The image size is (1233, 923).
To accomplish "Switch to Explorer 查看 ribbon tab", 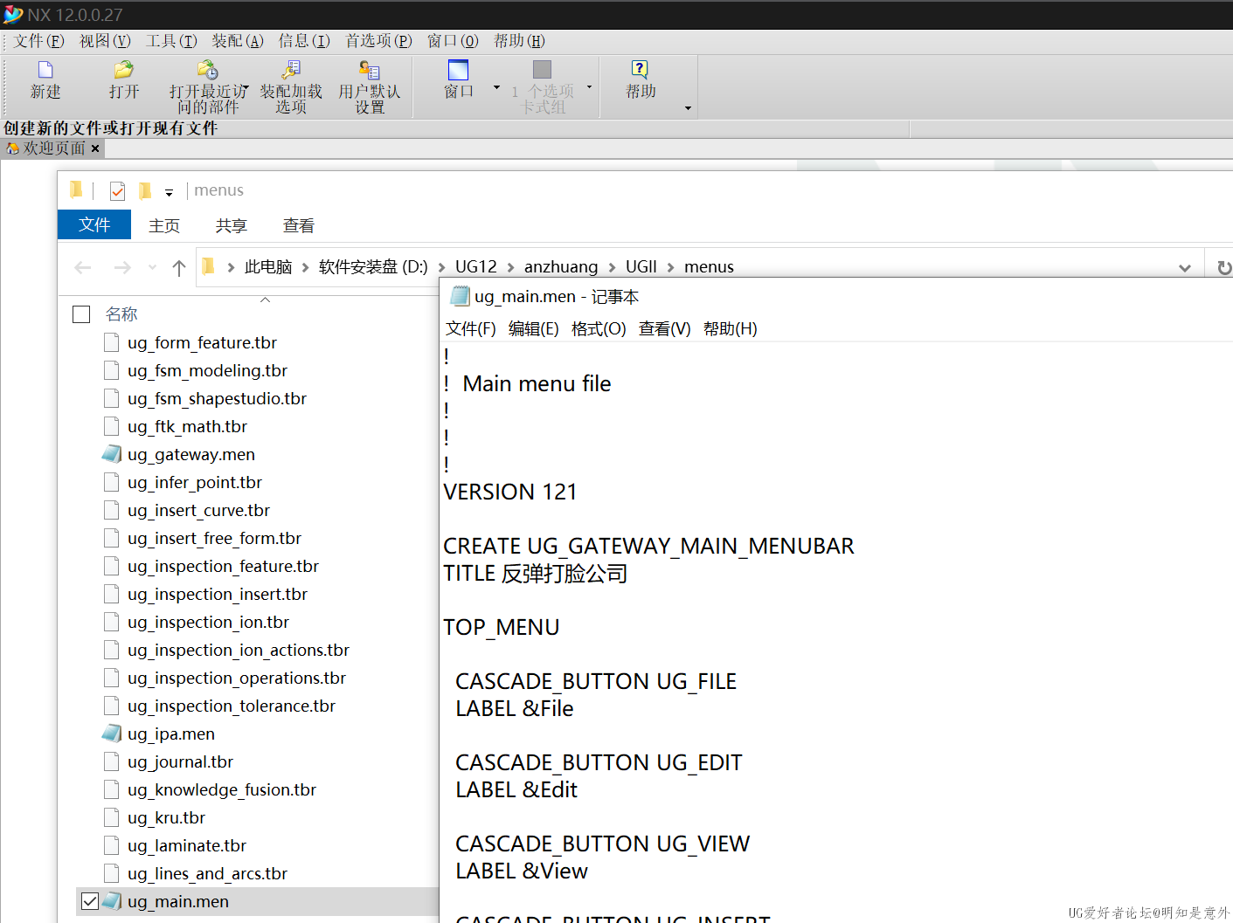I will click(299, 225).
